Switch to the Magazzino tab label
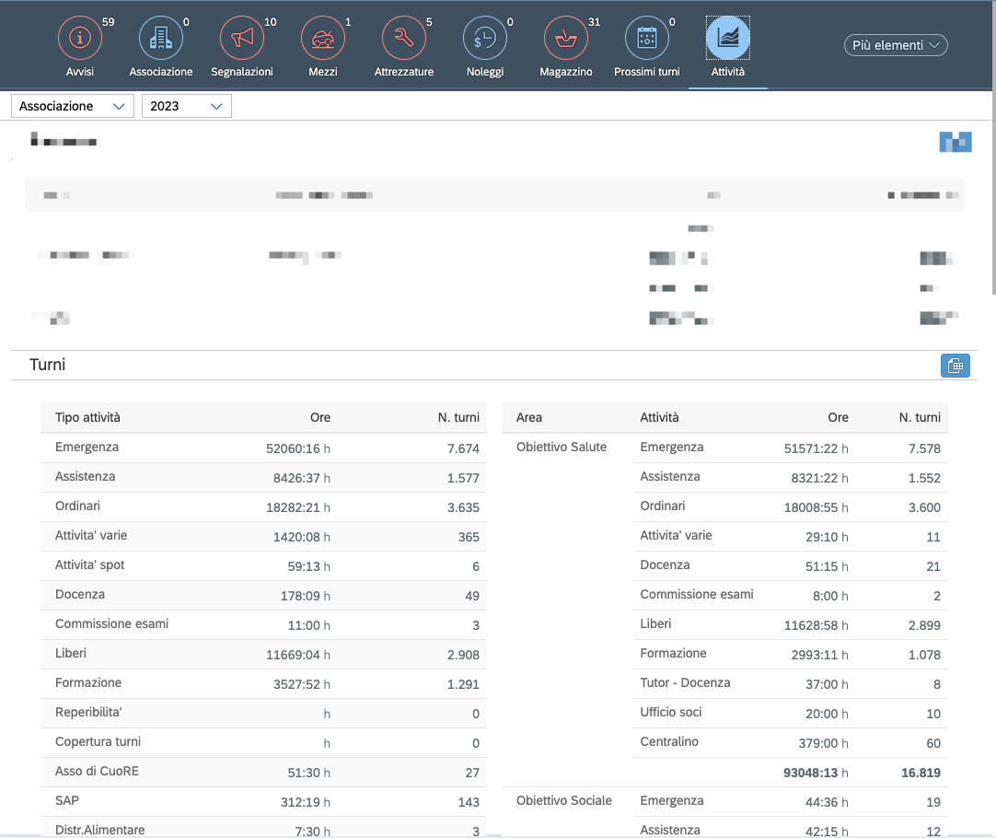Image resolution: width=996 pixels, height=838 pixels. [x=566, y=72]
